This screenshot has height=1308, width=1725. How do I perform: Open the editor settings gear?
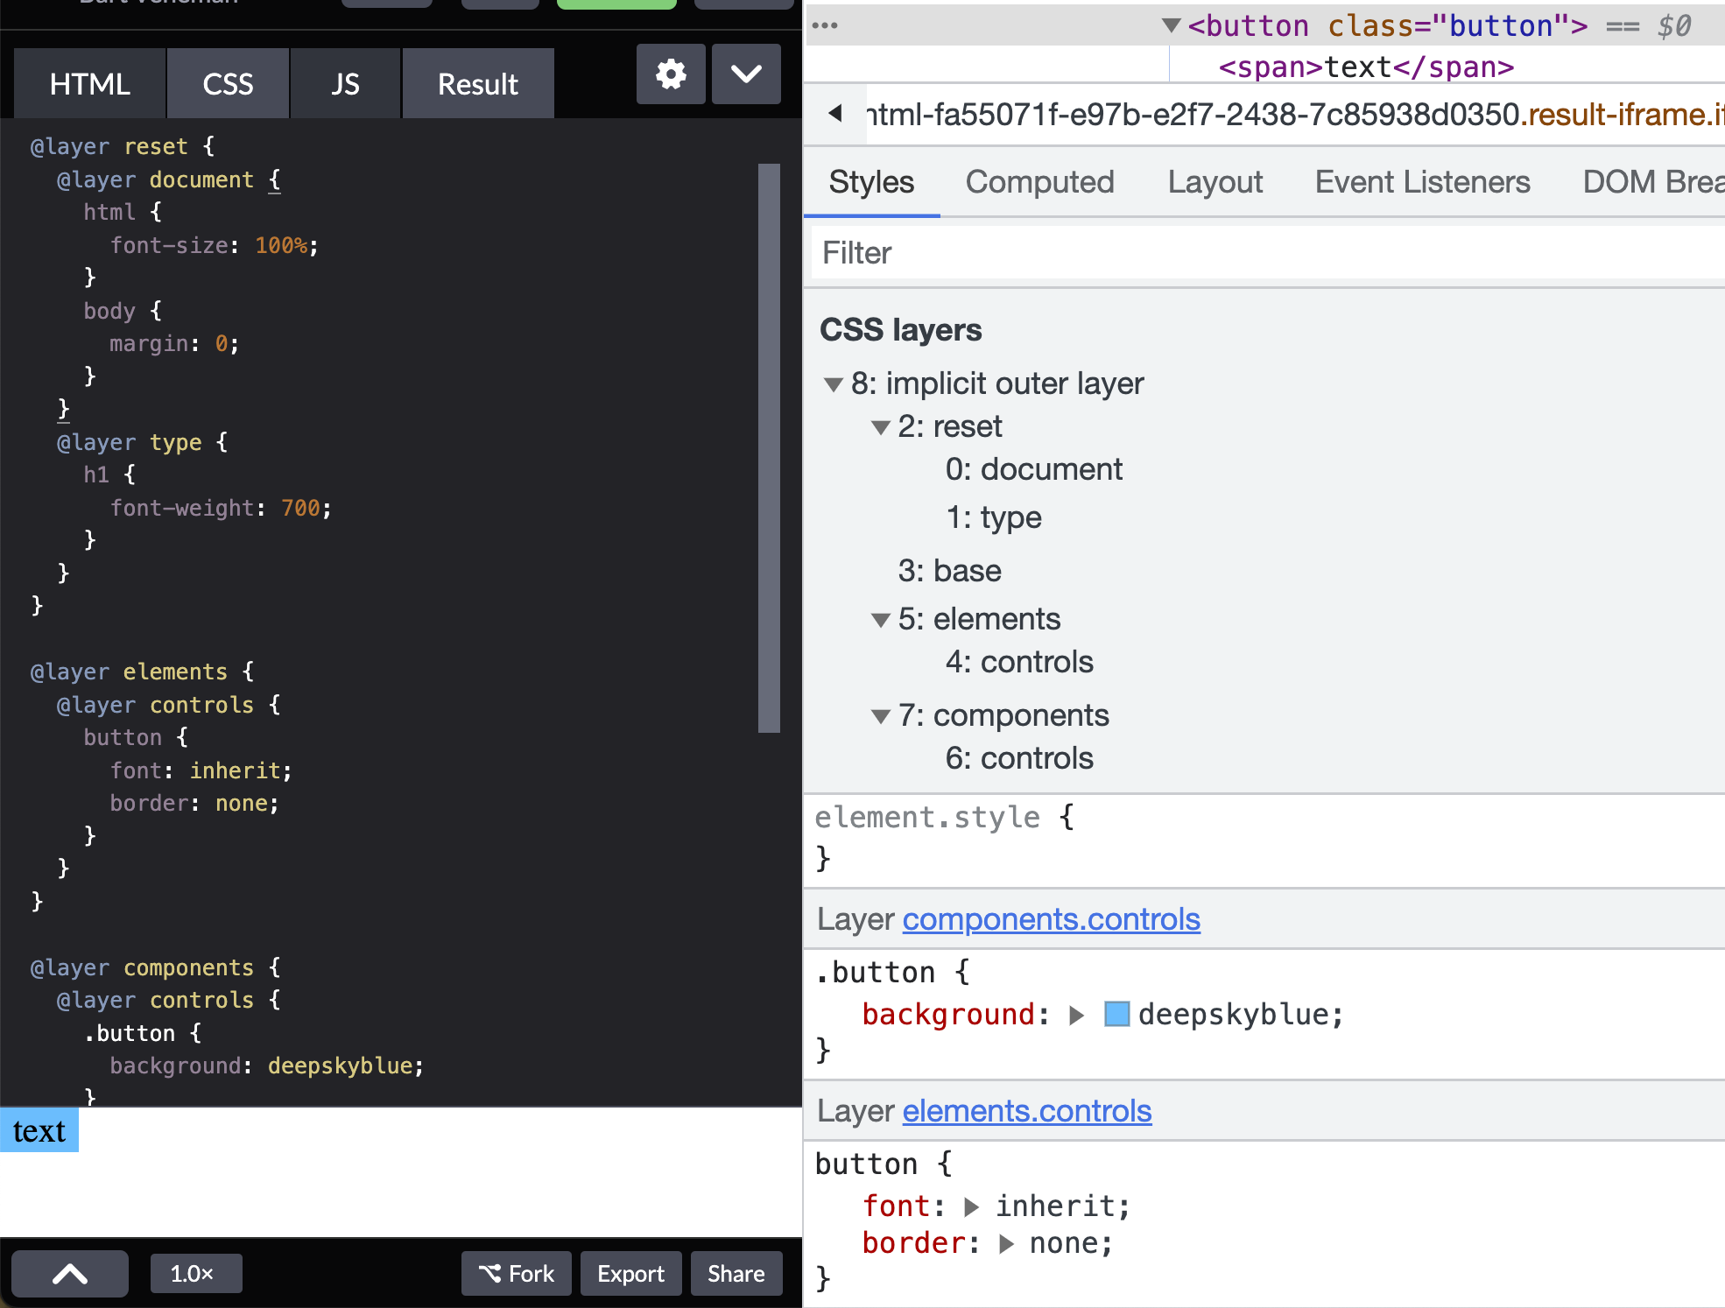tap(671, 74)
